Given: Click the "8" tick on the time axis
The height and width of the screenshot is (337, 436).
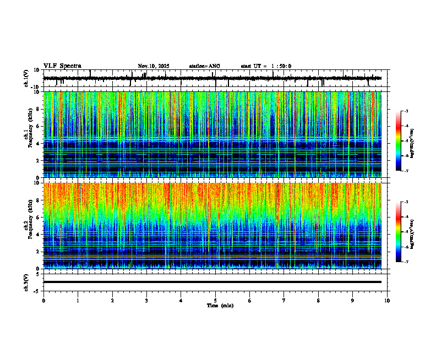Looking at the screenshot, I should tap(318, 301).
